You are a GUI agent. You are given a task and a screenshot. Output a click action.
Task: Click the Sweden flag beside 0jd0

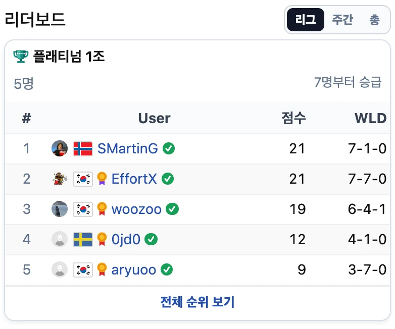pyautogui.click(x=83, y=239)
